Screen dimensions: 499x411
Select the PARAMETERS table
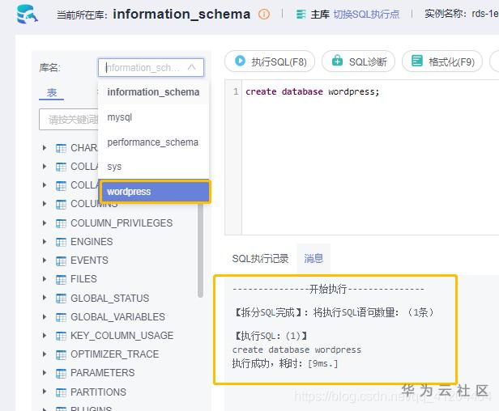tap(102, 373)
